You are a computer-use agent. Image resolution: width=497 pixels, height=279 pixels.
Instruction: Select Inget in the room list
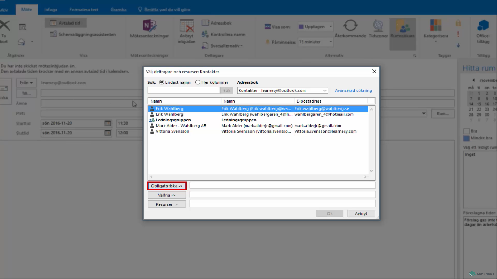tap(470, 154)
